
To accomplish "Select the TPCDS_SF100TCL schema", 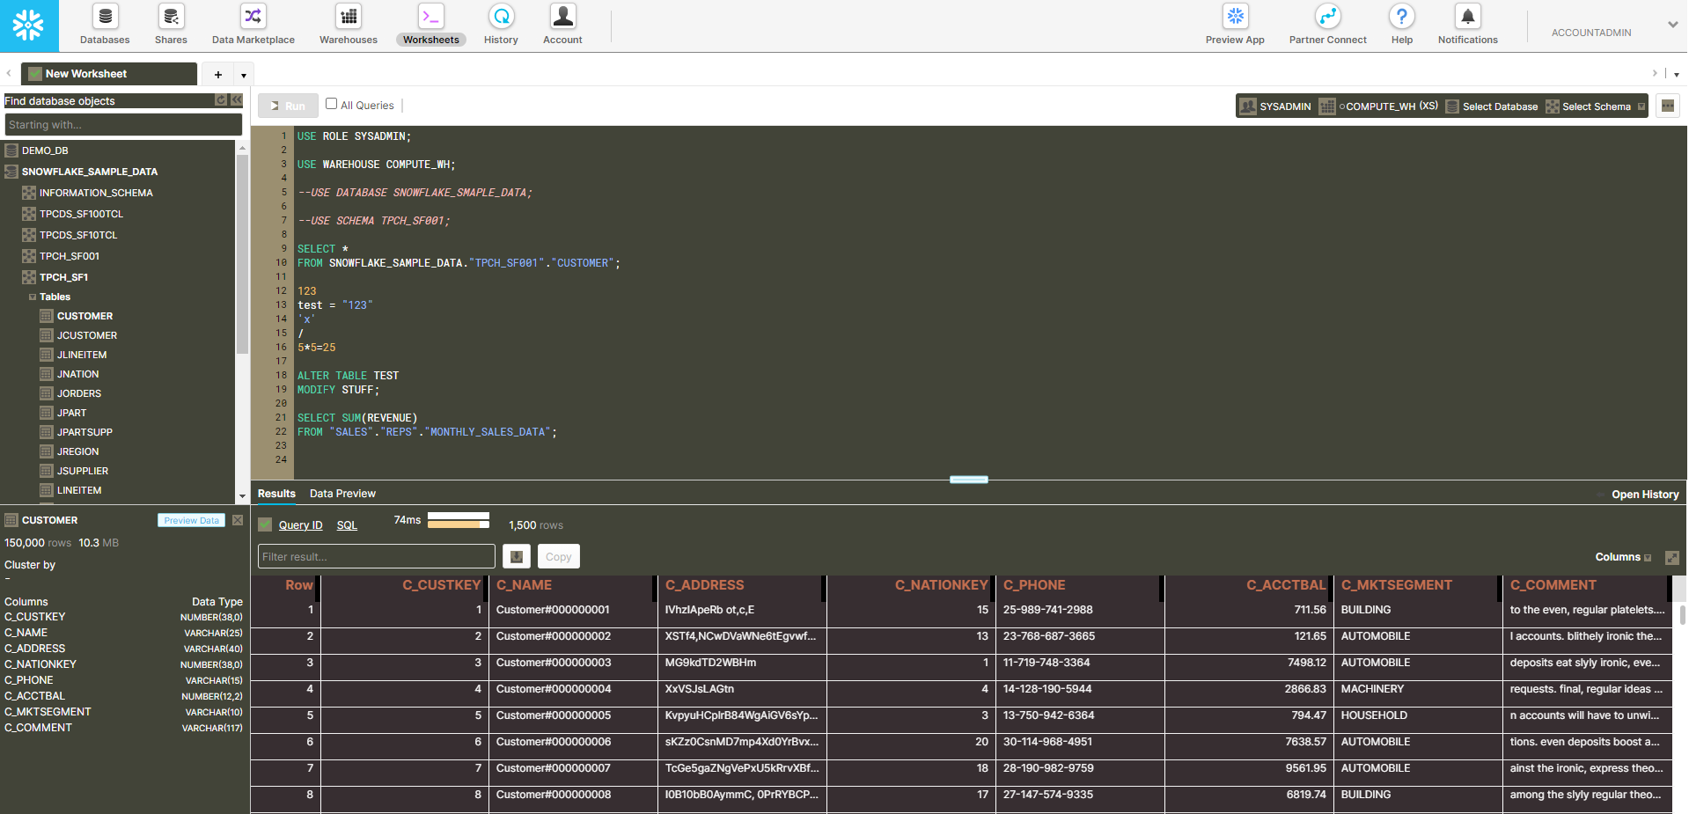I will tap(81, 214).
